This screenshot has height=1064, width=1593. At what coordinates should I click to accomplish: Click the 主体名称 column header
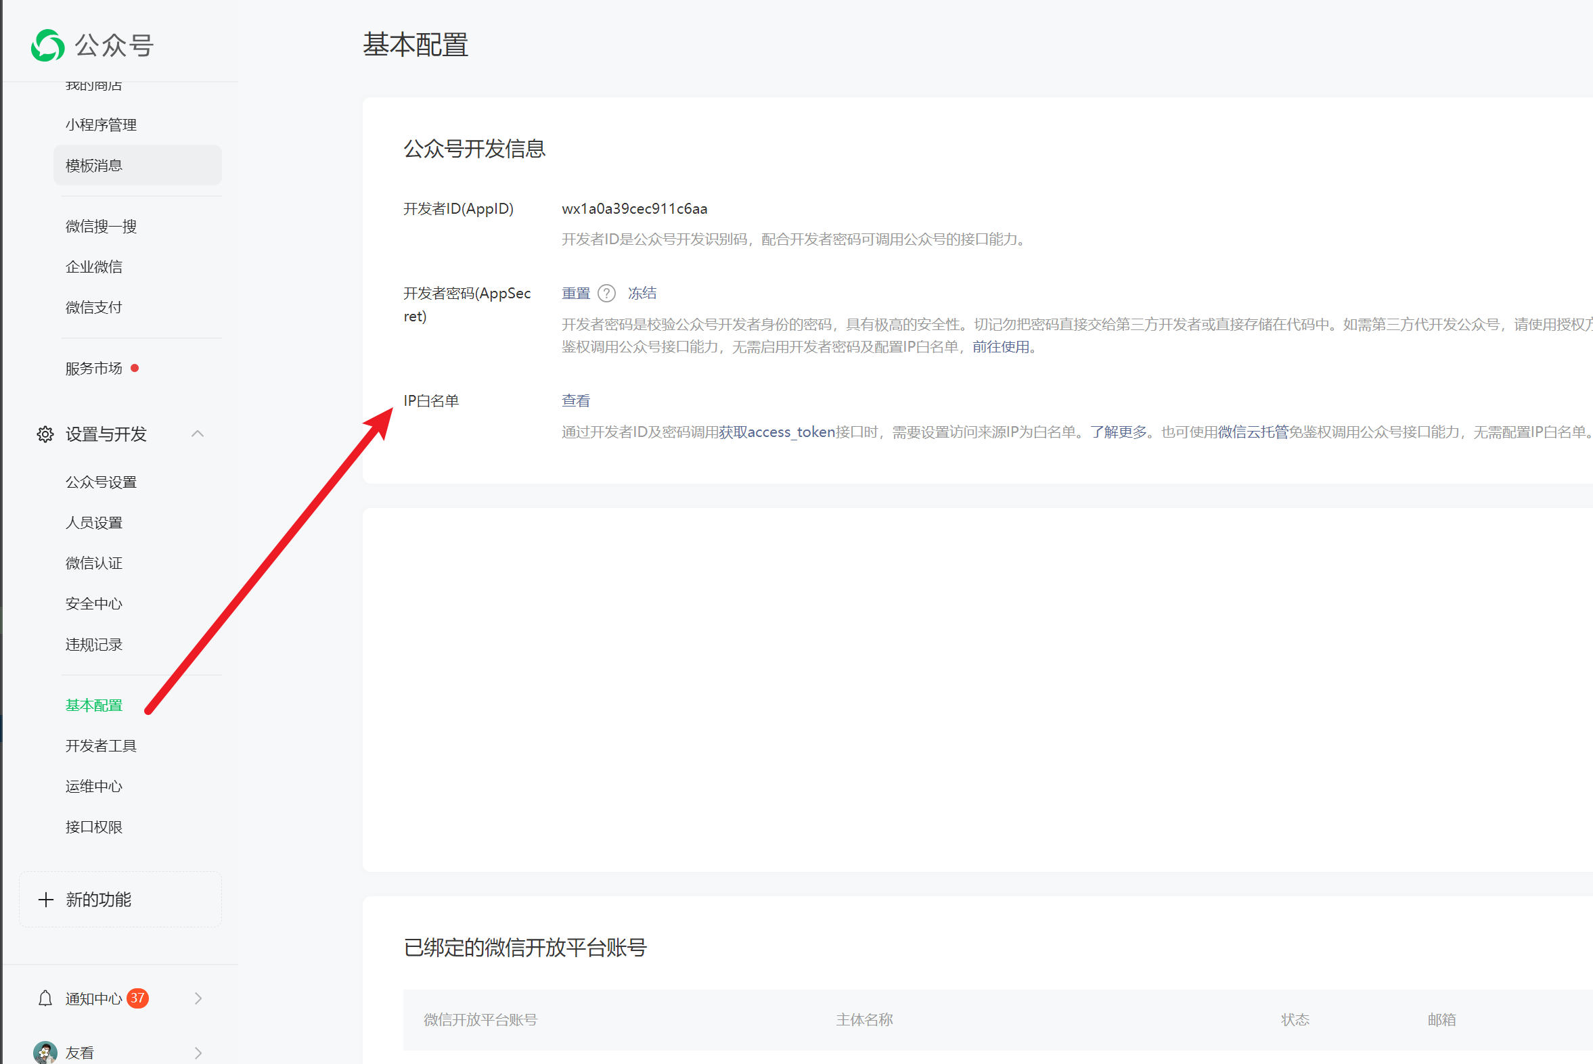pyautogui.click(x=864, y=1020)
